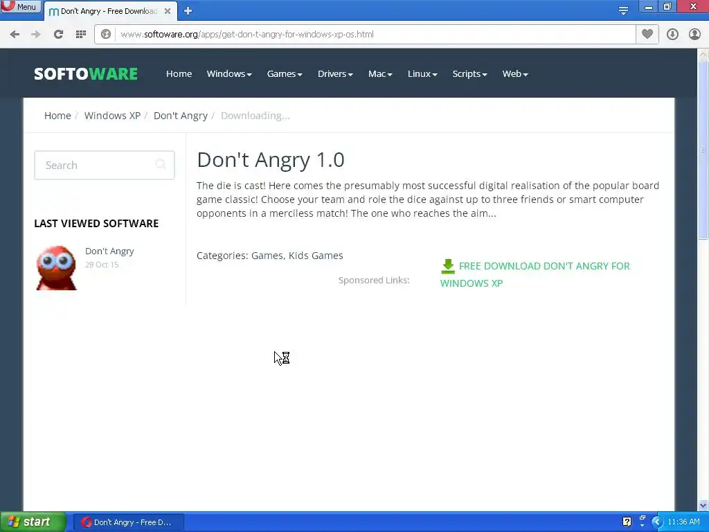Viewport: 709px width, 532px height.
Task: Select the Don't Angry - Free Download tab
Action: (110, 11)
